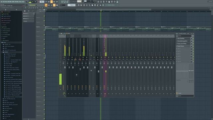
Task: Click the view playlist toolbar icon
Action: coord(79,5)
